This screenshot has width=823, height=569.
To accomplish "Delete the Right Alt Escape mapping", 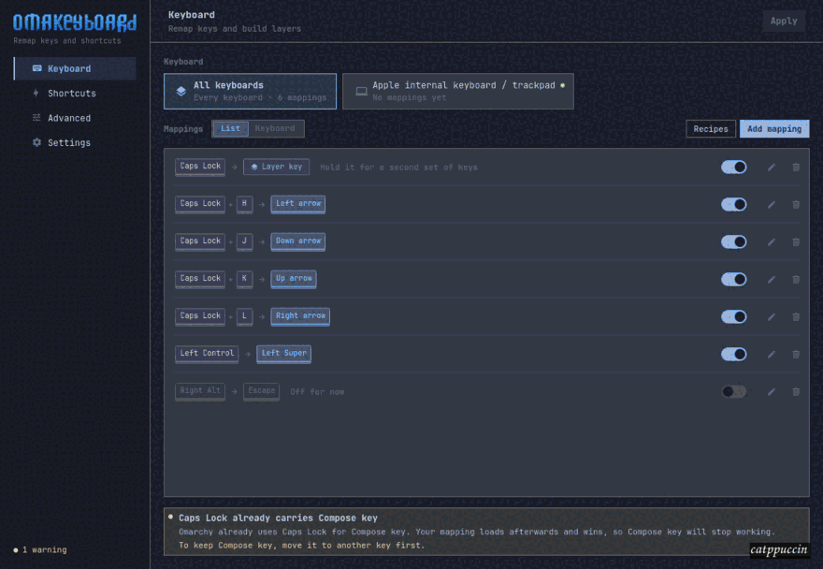I will [796, 391].
